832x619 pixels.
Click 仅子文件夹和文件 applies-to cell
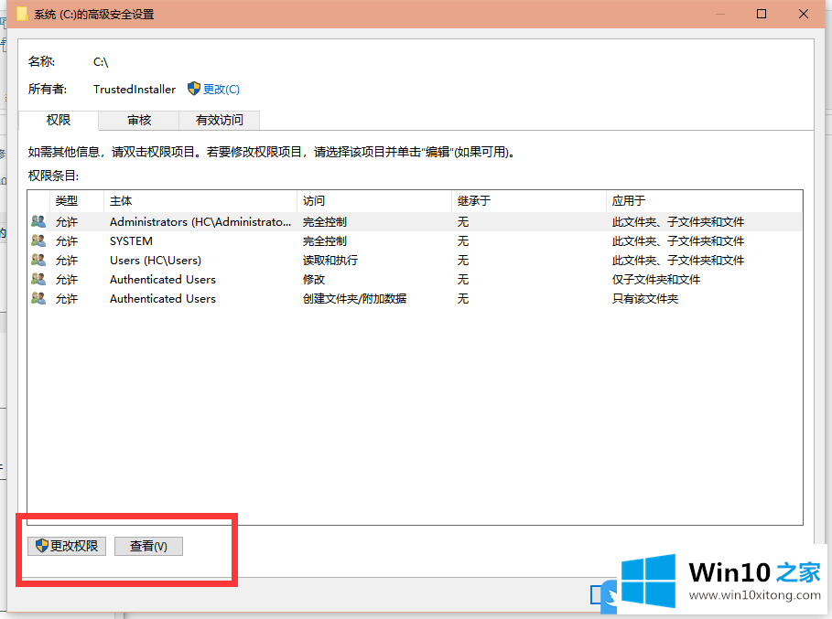click(656, 279)
